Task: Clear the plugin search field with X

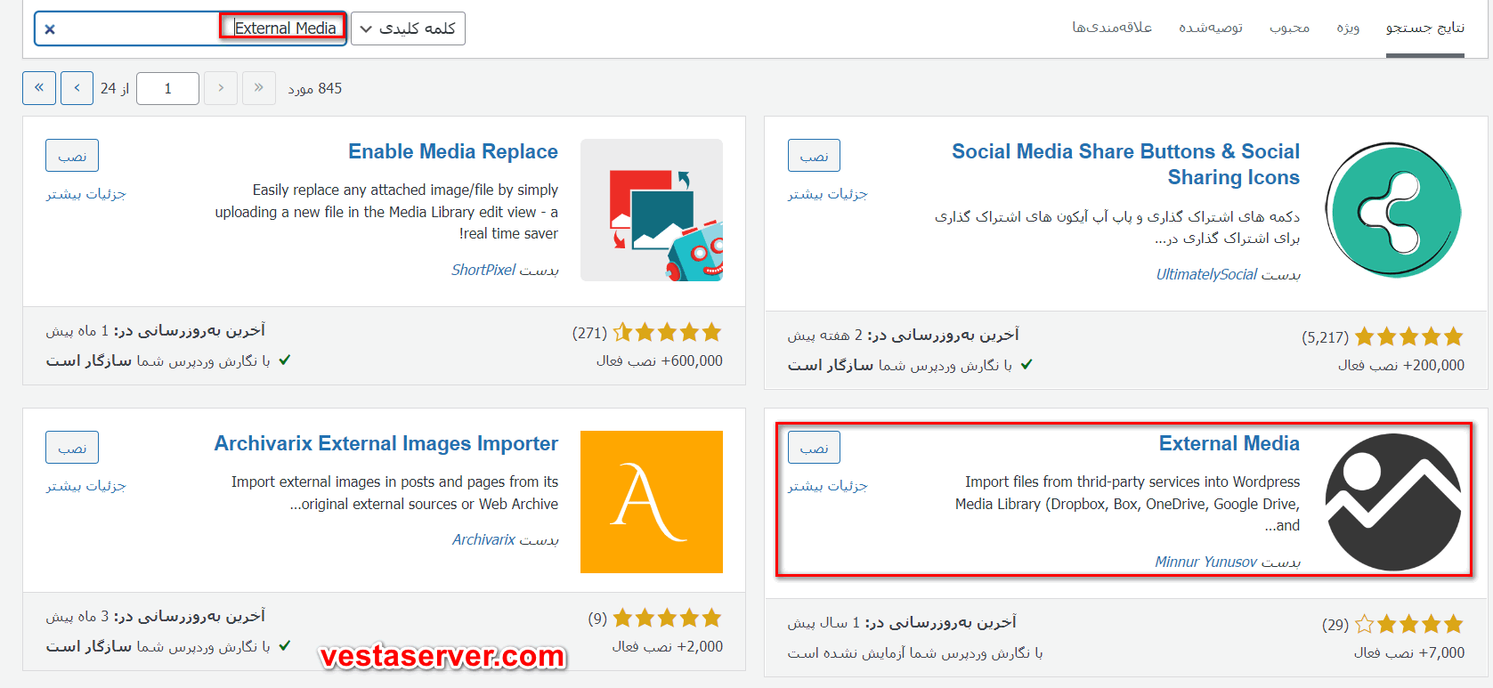Action: click(50, 29)
